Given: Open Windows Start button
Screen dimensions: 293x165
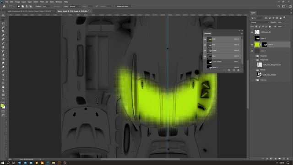Looking at the screenshot, I should point(3,163).
